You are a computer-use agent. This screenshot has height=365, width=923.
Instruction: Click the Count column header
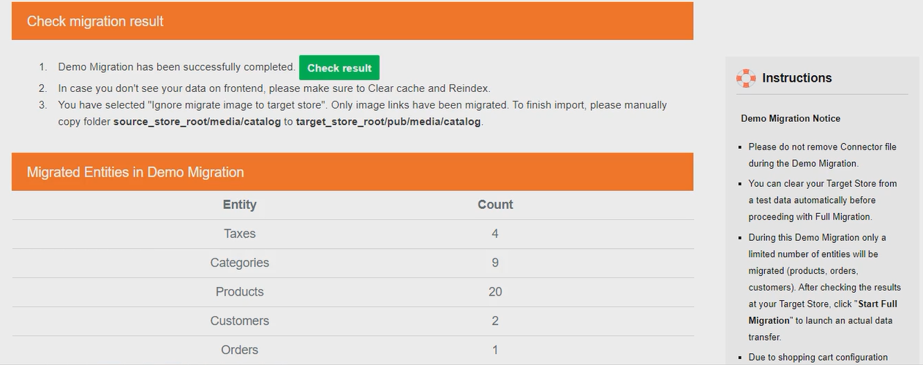point(495,204)
